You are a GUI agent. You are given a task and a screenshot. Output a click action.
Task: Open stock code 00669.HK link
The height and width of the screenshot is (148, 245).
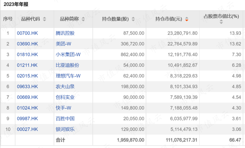point(27,97)
